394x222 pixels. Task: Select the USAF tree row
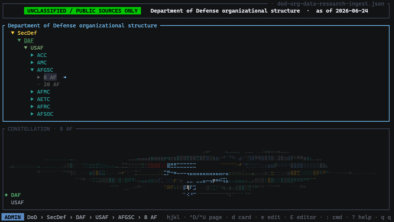(37, 48)
